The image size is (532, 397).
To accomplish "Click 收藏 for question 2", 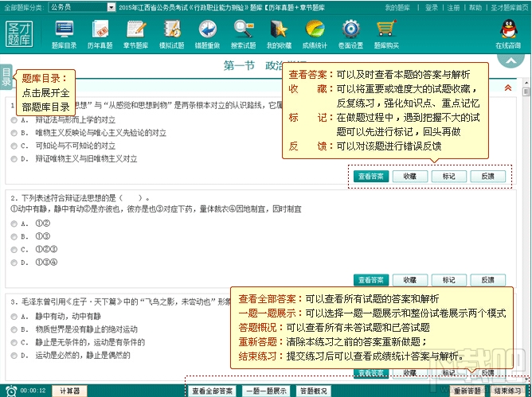I will [410, 280].
